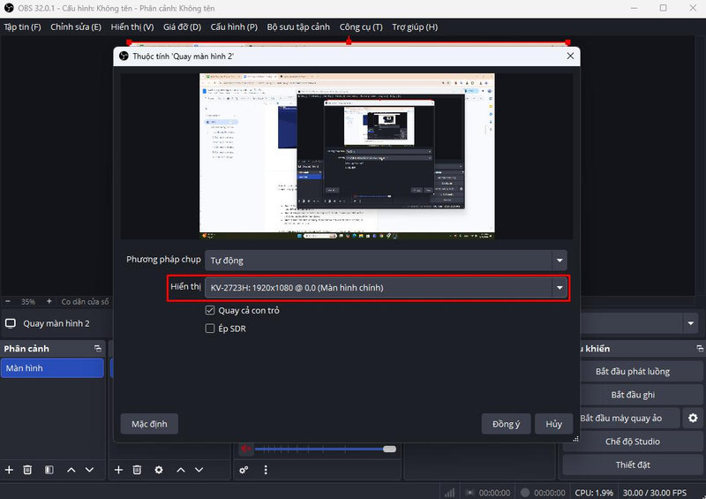Move source down arrow in sources panel
This screenshot has width=706, height=499.
pos(199,470)
